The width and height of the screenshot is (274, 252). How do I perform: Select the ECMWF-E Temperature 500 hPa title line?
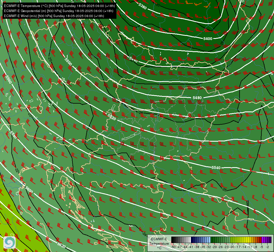[59, 6]
